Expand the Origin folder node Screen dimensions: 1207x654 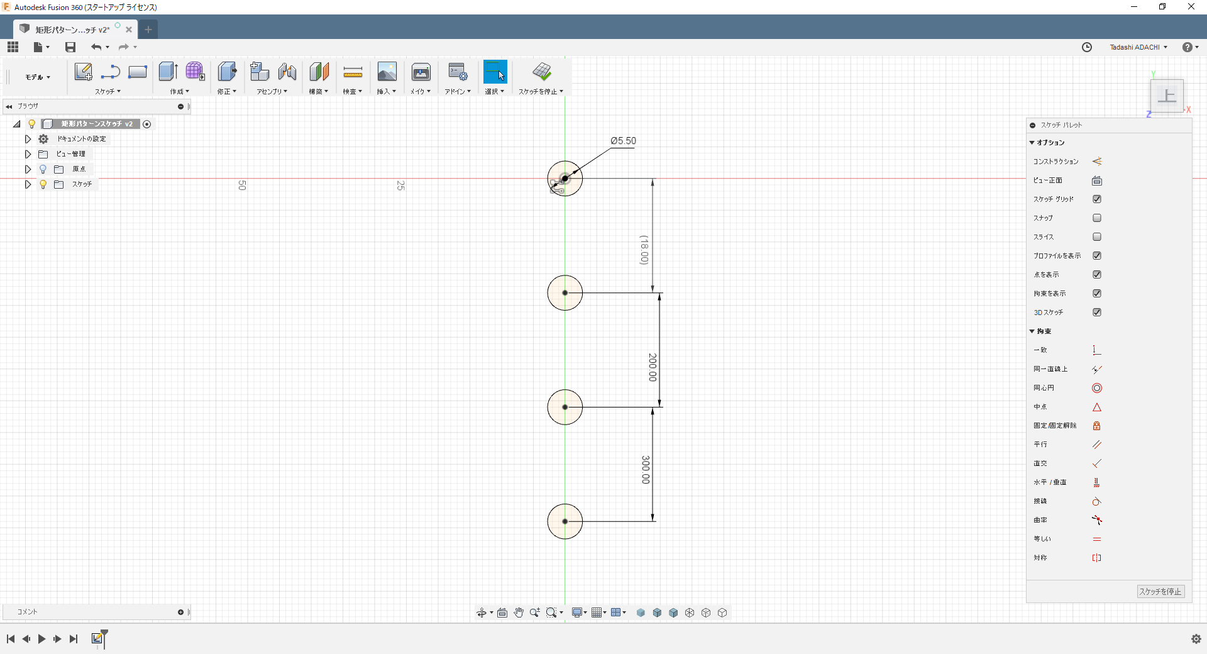coord(28,169)
